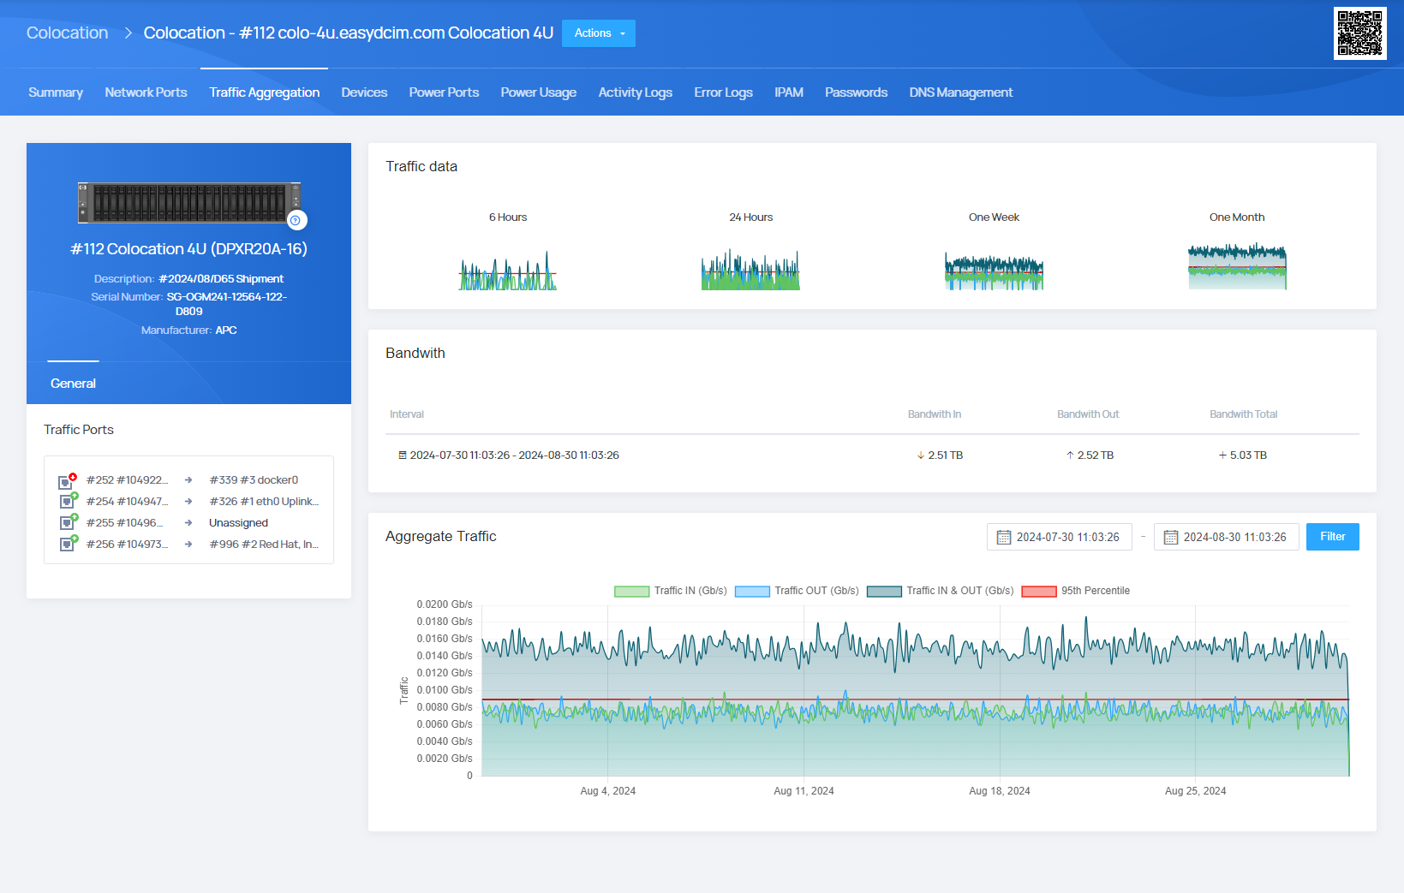Click the help question-mark icon on device image
The image size is (1404, 893).
coord(296,220)
